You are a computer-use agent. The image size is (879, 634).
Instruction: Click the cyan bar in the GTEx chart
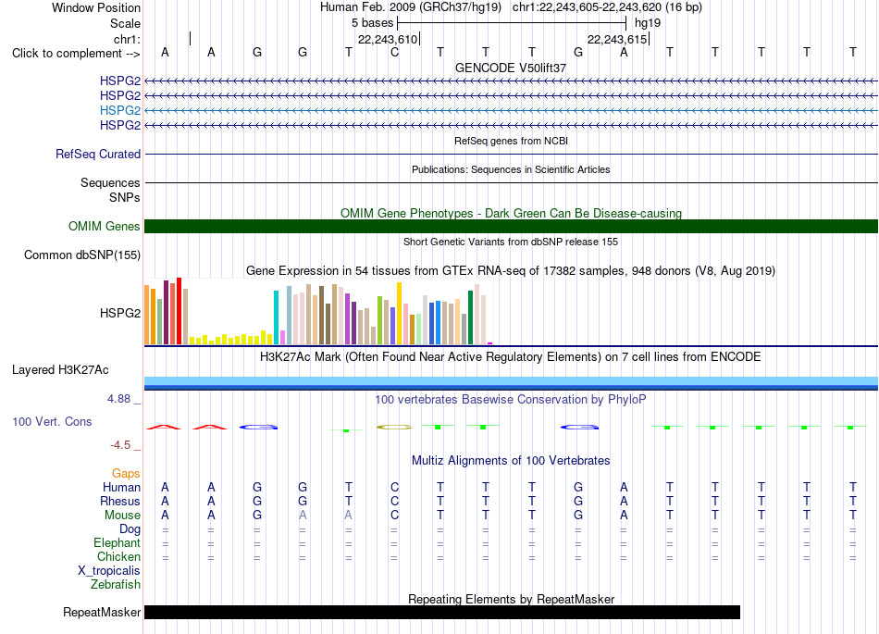click(276, 317)
